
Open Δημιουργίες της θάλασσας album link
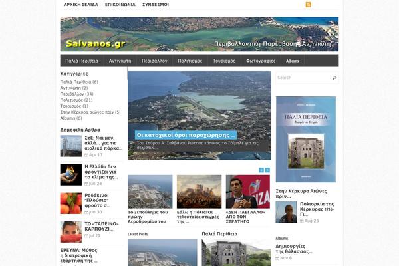tap(294, 249)
